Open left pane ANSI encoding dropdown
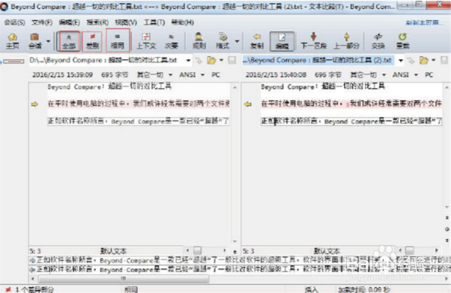 [x=192, y=75]
